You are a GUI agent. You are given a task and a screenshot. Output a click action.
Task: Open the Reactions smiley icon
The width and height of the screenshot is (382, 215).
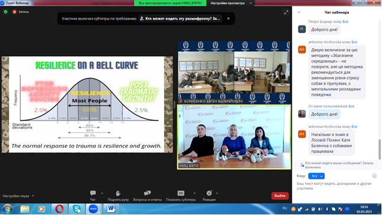(209, 193)
